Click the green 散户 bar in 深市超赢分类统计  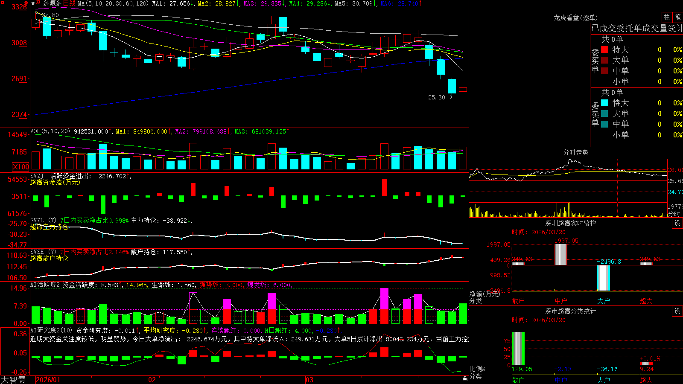tap(518, 348)
